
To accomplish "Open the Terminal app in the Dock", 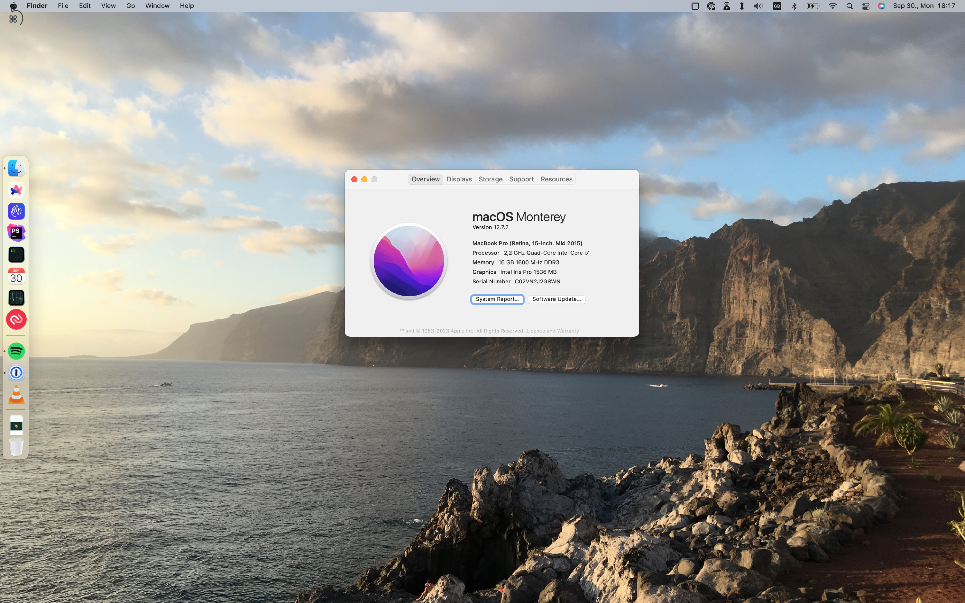I will click(x=16, y=254).
